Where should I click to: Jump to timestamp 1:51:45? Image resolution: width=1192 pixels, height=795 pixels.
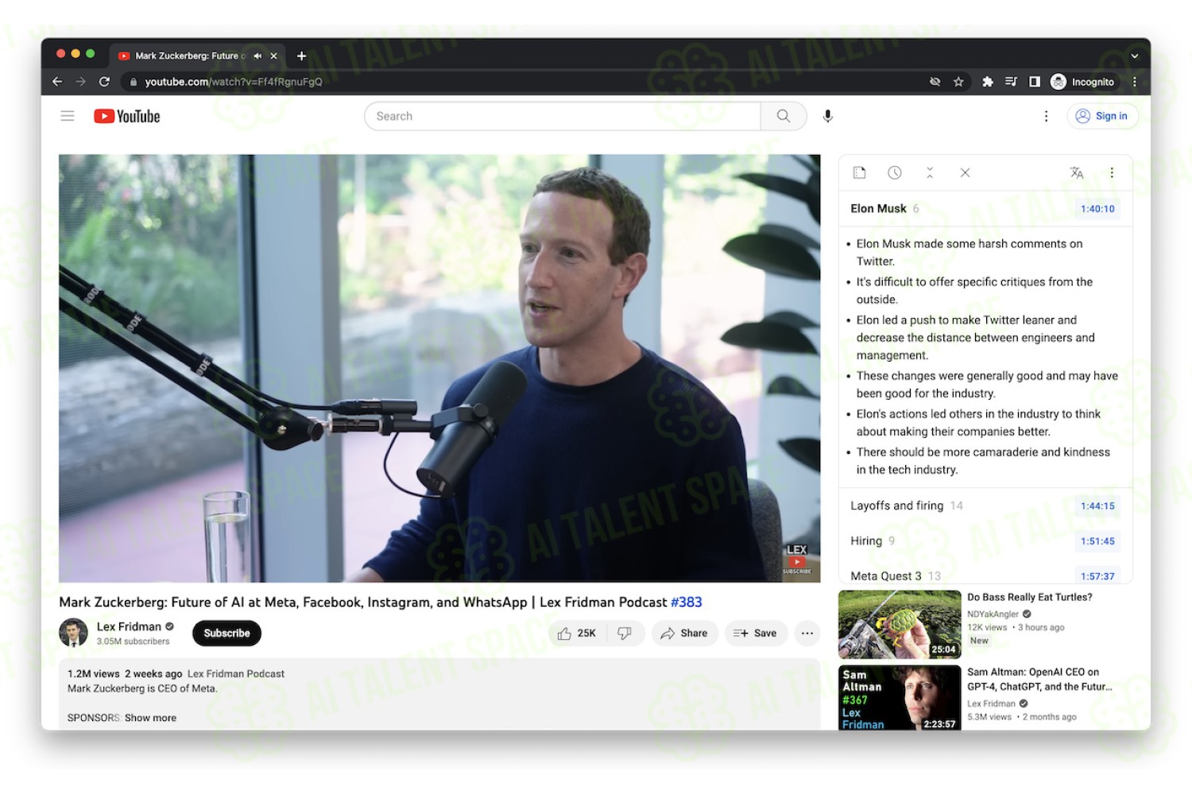pos(1097,541)
